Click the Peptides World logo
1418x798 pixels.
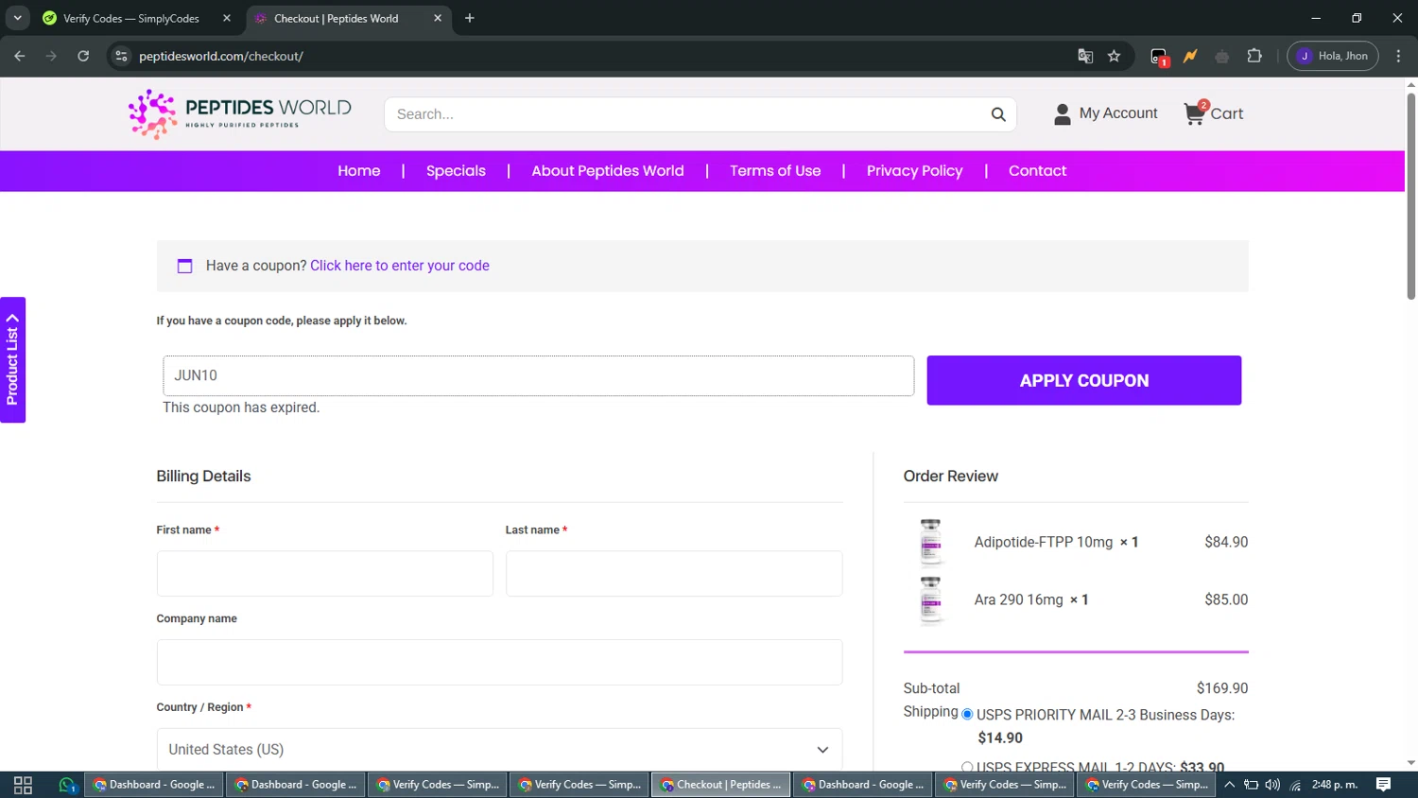point(240,113)
